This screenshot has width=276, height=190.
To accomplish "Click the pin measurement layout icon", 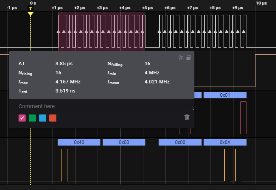I will tap(181, 58).
